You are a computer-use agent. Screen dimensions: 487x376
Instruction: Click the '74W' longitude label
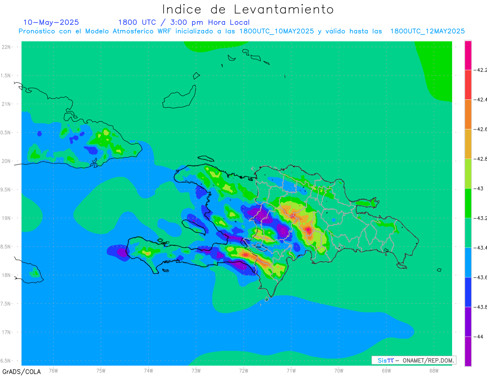click(149, 370)
